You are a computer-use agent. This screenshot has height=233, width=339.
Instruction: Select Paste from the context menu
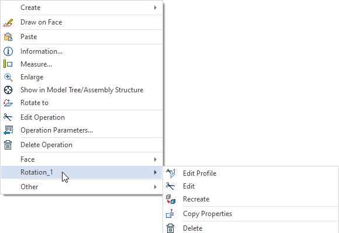click(x=82, y=37)
